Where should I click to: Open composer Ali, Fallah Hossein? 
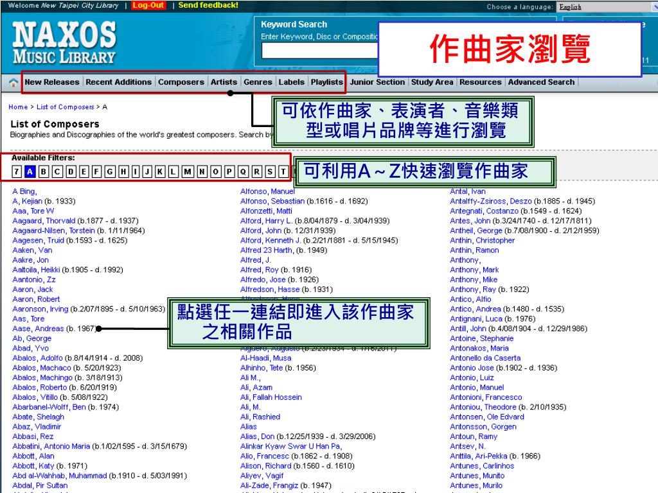tap(271, 397)
